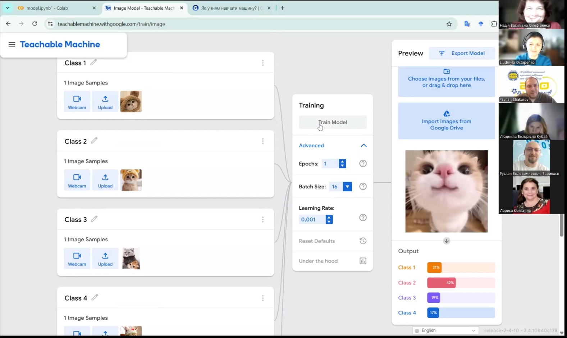
Task: Open the tab search dropdown arrow
Action: pyautogui.click(x=8, y=8)
